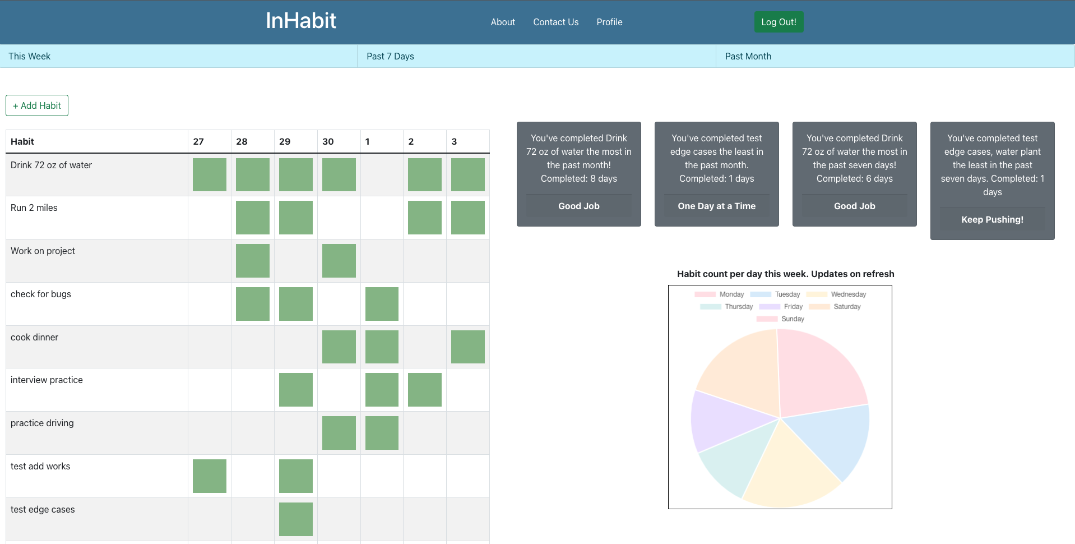Viewport: 1075px width, 544px height.
Task: Open the Profile page
Action: 609,22
